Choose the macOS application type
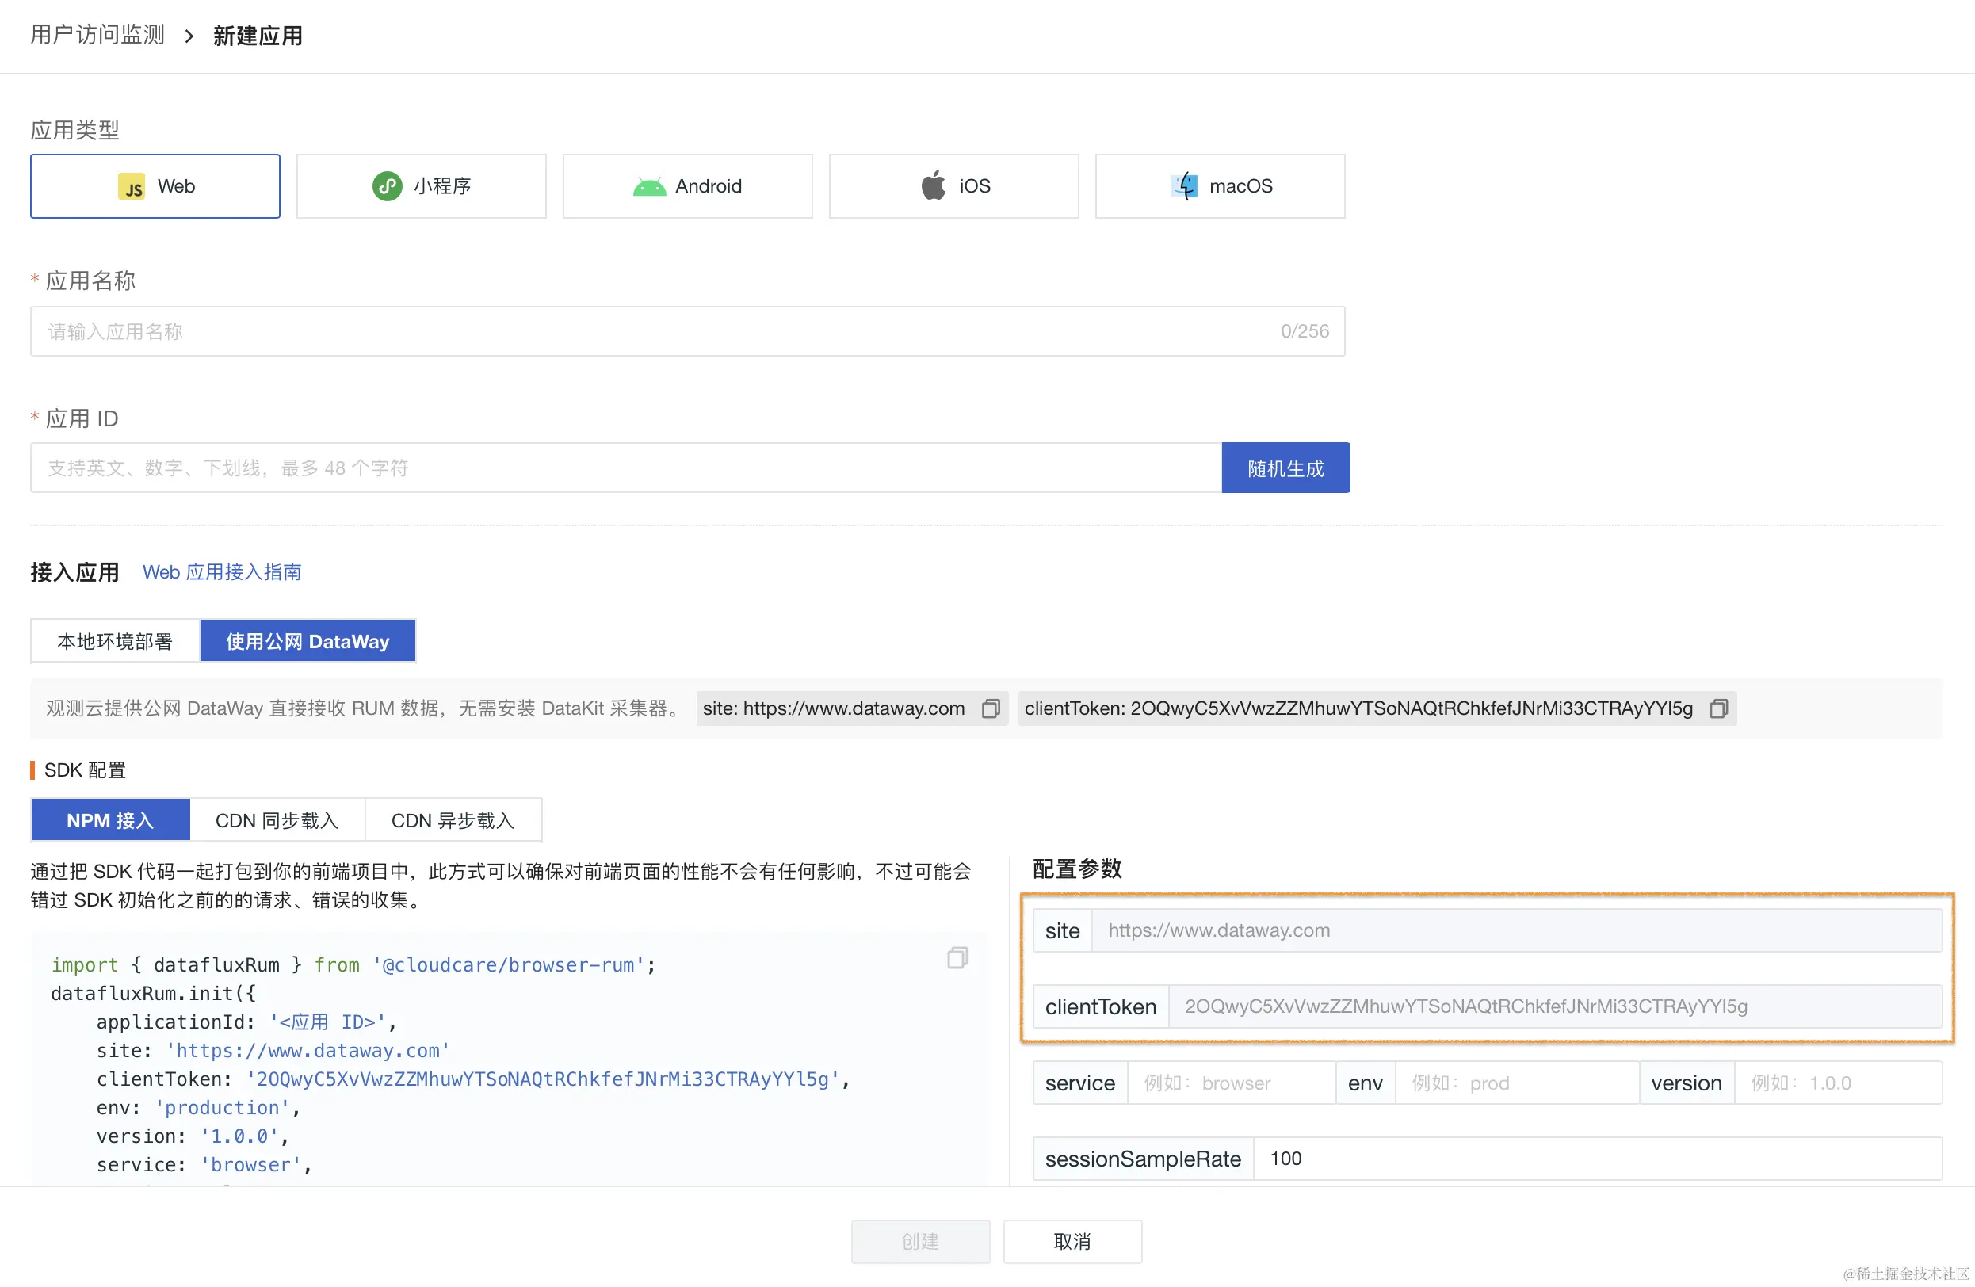Image resolution: width=1975 pixels, height=1287 pixels. (x=1220, y=186)
